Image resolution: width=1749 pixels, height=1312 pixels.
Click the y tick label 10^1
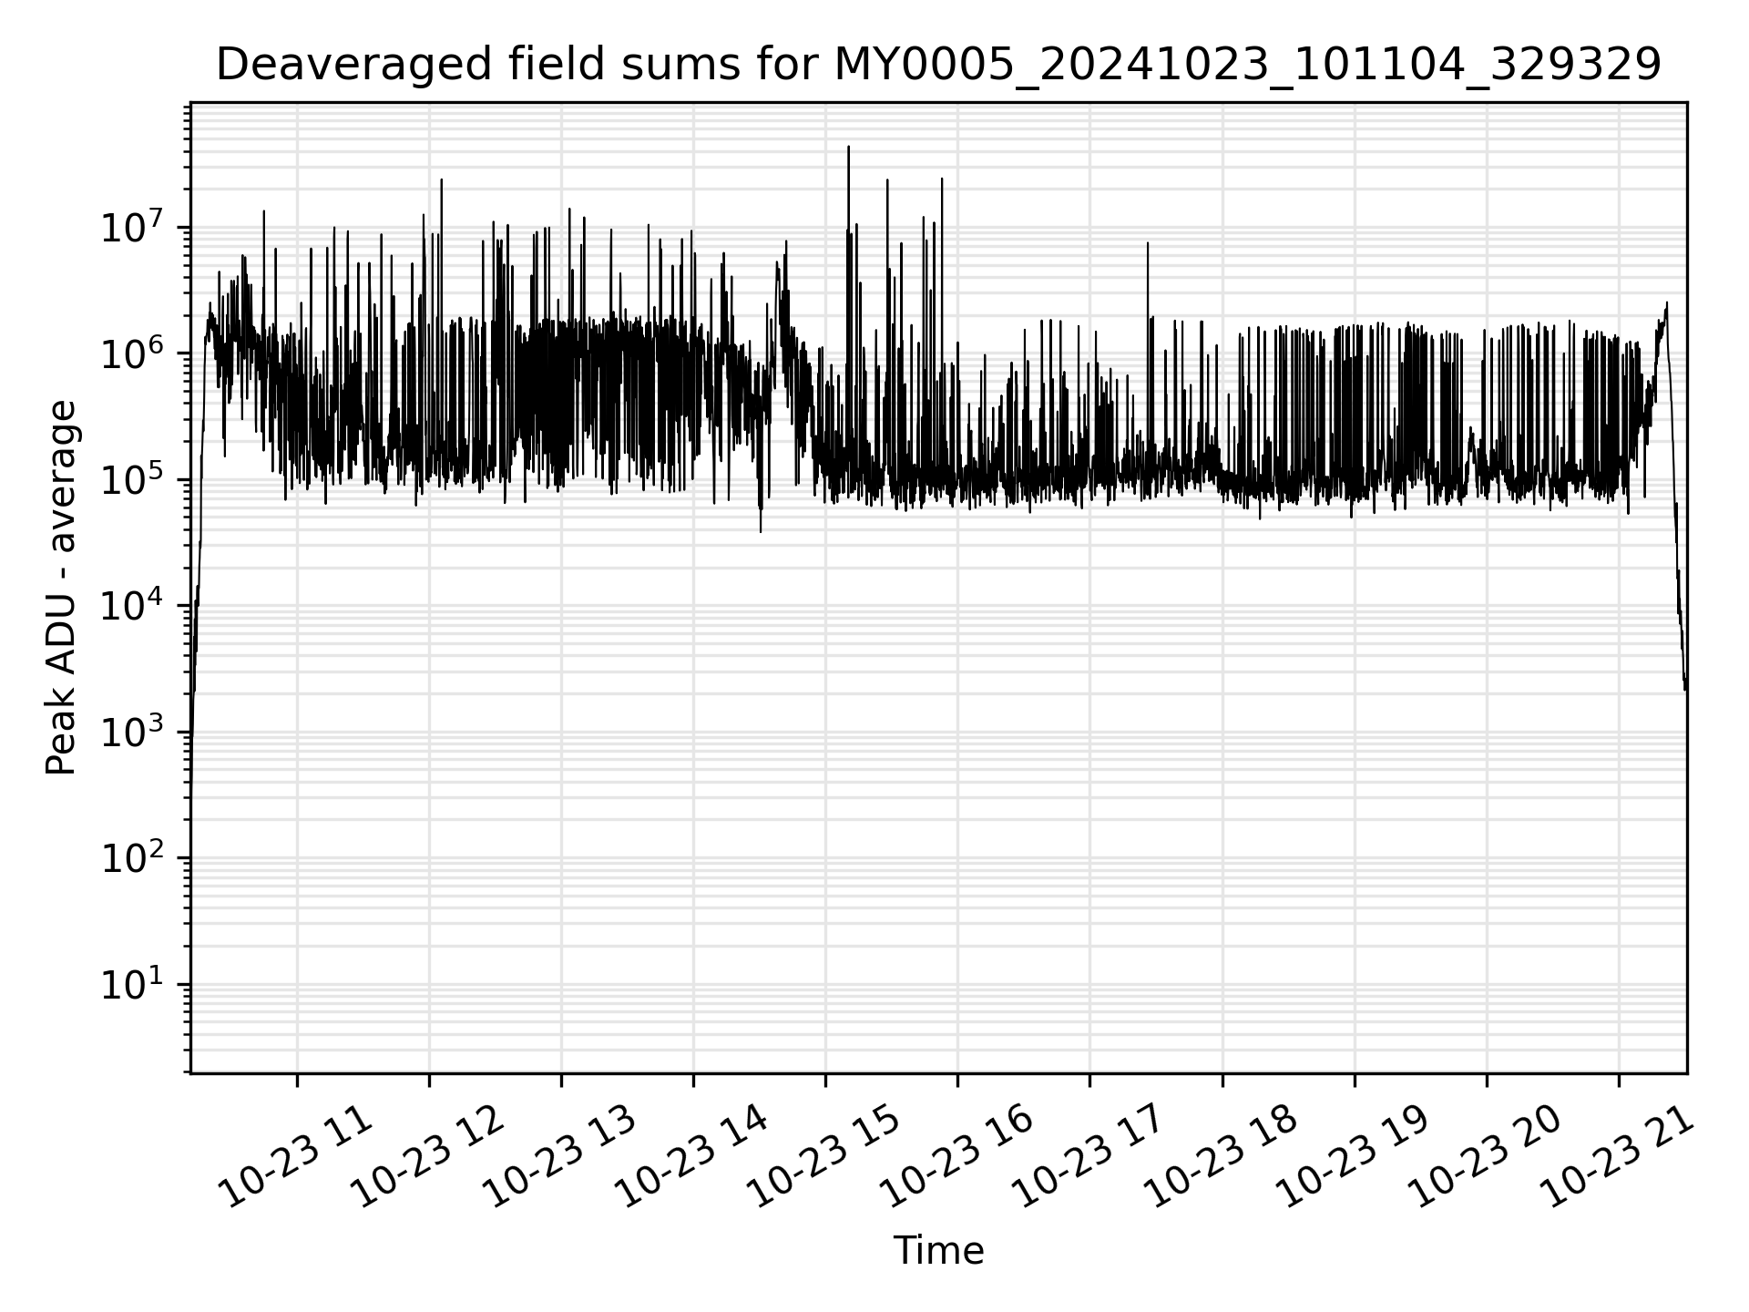click(x=132, y=985)
